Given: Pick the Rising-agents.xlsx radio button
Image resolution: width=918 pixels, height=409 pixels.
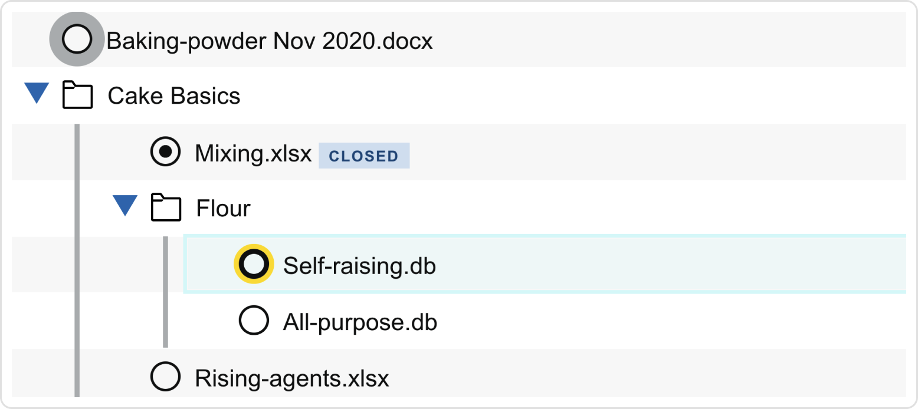Looking at the screenshot, I should click(x=166, y=377).
